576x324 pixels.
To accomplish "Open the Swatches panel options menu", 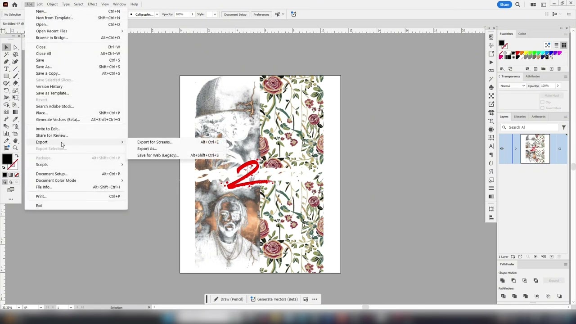I will click(x=566, y=34).
